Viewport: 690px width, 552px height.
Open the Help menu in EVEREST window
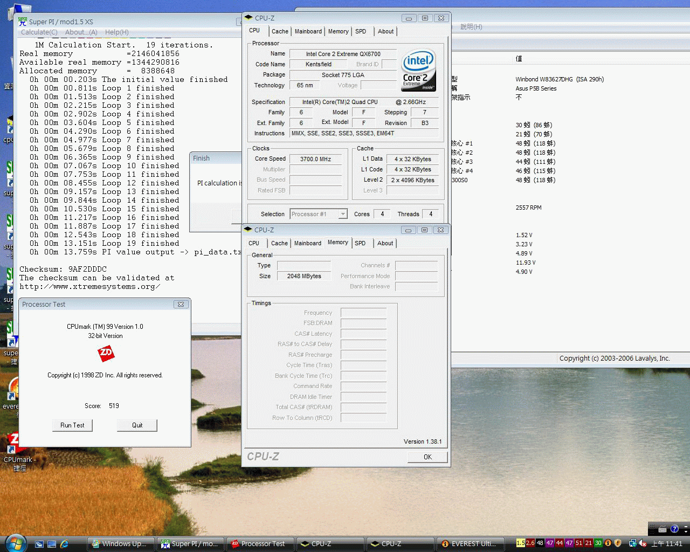471,27
